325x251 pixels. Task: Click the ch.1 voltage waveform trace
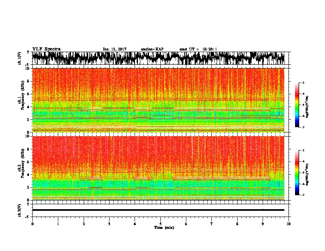[x=158, y=58]
